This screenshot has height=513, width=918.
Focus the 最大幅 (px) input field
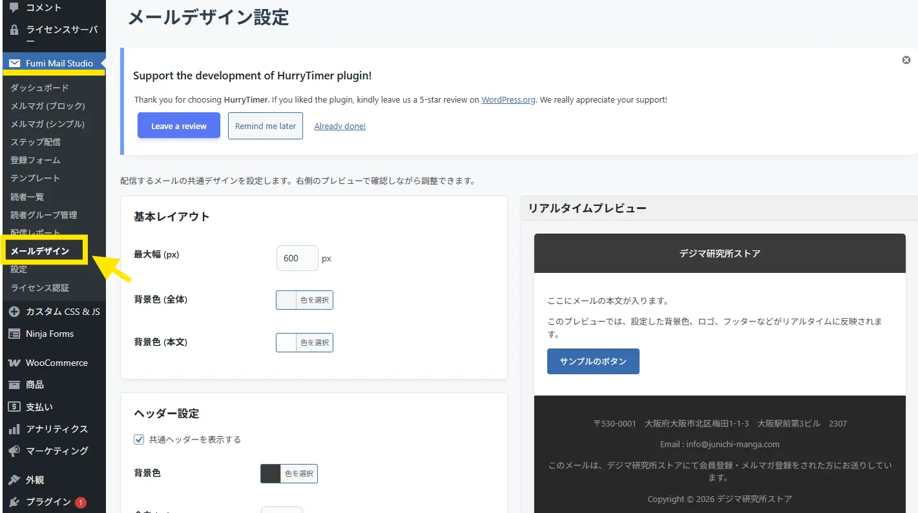pyautogui.click(x=297, y=258)
